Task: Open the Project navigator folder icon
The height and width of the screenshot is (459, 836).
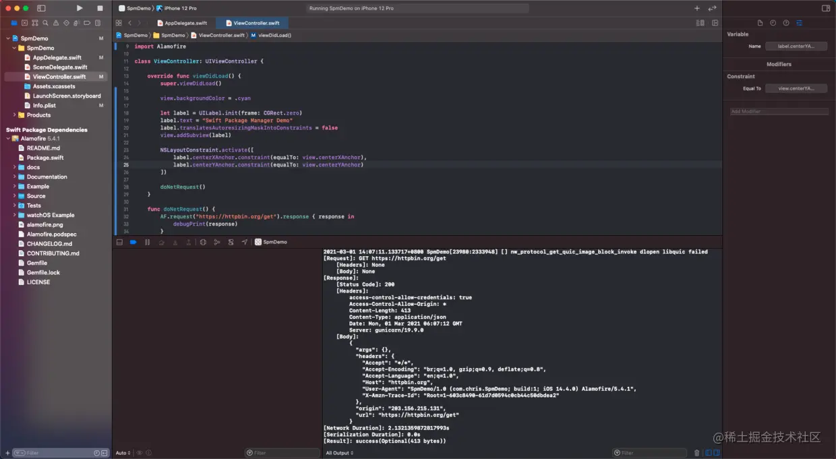Action: pos(14,23)
